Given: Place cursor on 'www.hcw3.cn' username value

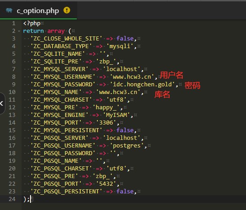Looking at the screenshot, I should (132, 77).
